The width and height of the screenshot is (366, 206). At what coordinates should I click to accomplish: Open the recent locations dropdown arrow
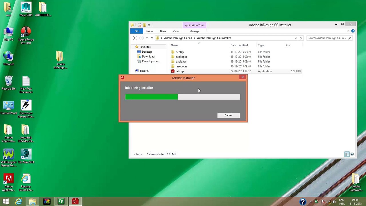tap(147, 38)
